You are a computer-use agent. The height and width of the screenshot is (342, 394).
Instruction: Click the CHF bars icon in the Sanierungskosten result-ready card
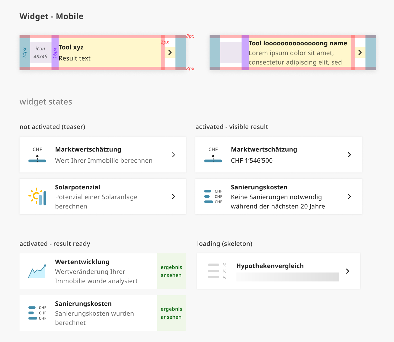(37, 313)
